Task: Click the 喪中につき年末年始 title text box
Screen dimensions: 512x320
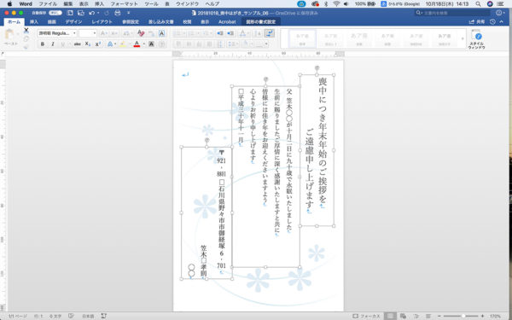Action: coord(317,150)
